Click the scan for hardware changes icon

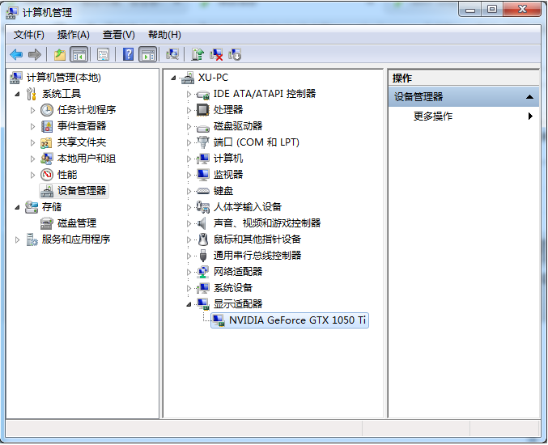click(x=172, y=54)
